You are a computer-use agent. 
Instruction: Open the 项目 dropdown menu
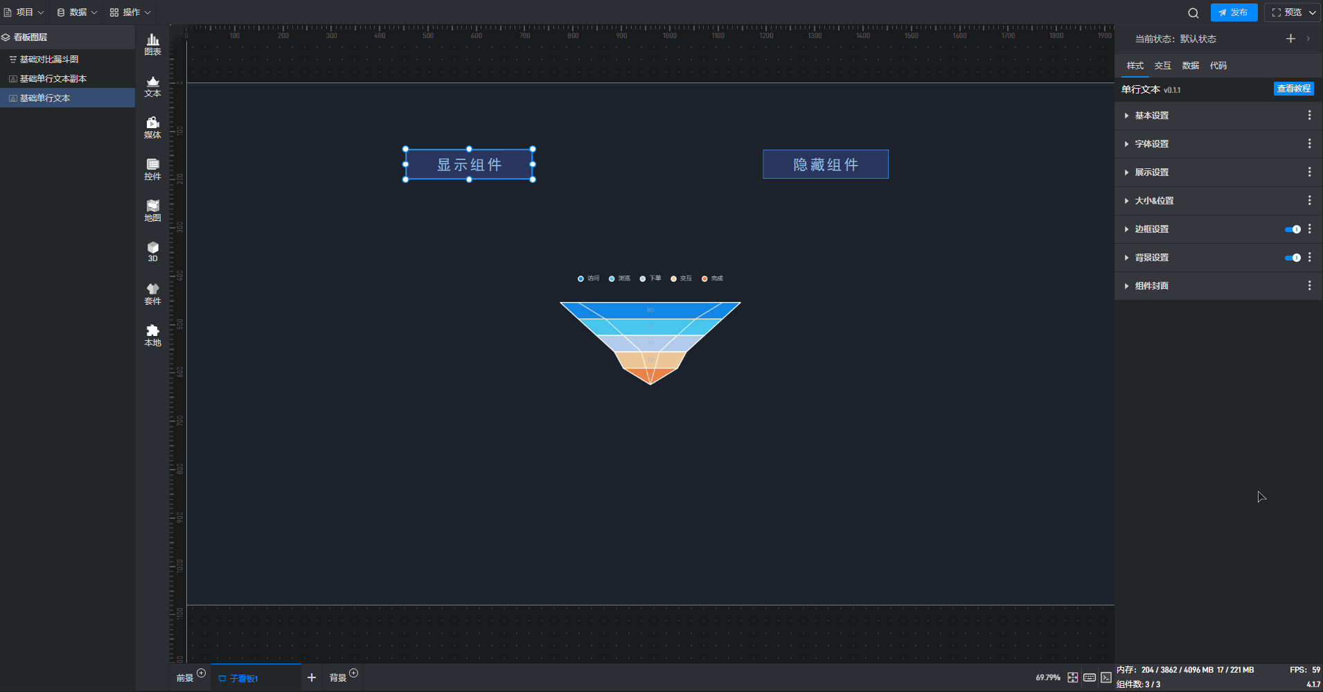[24, 12]
